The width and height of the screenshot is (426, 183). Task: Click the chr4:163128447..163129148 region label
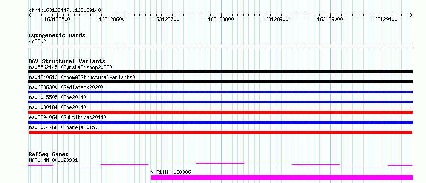pyautogui.click(x=65, y=11)
